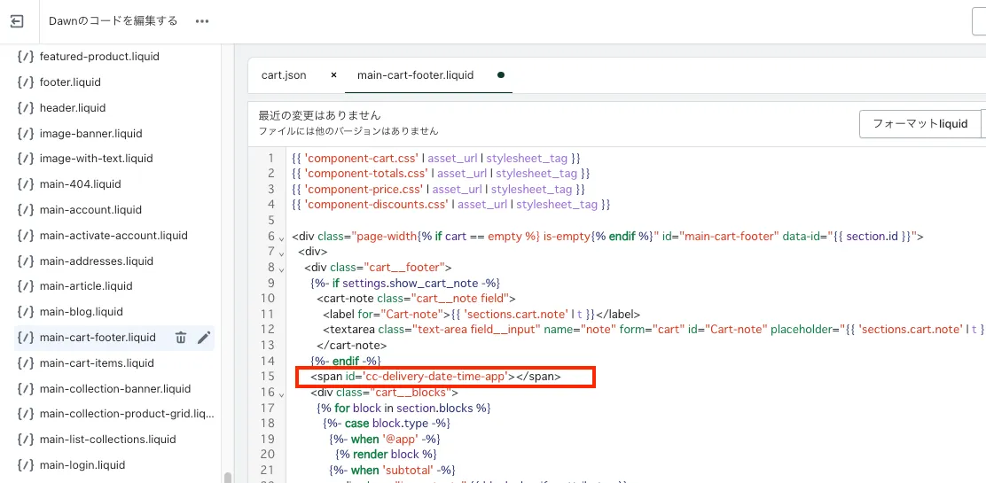Click trash icon for main-cart-footer.liquid
Screen dimensions: 986x483
(x=181, y=338)
